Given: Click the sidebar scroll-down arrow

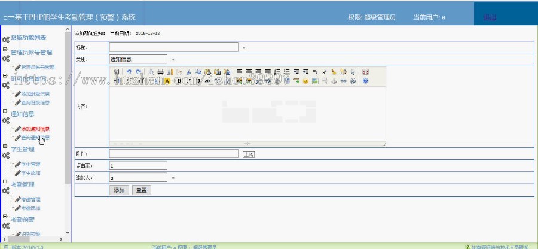Looking at the screenshot, I should pyautogui.click(x=67, y=232).
